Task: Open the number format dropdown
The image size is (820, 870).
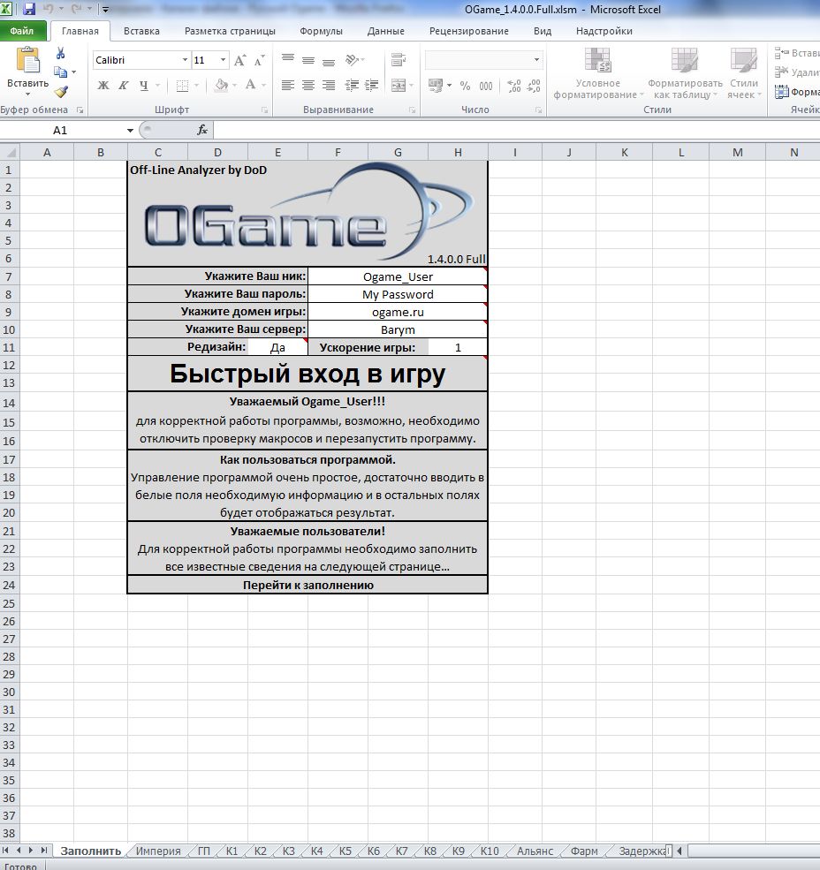Action: coord(536,60)
